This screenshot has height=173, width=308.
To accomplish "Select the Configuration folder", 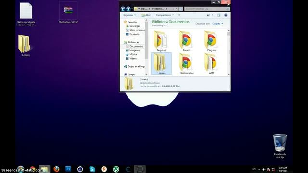I will pyautogui.click(x=186, y=63).
